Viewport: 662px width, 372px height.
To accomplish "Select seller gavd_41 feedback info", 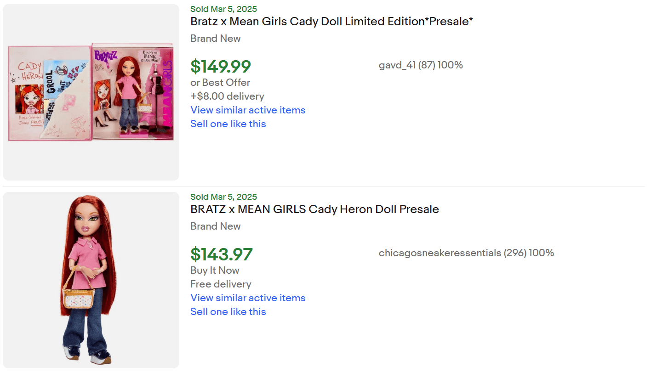I will 421,65.
